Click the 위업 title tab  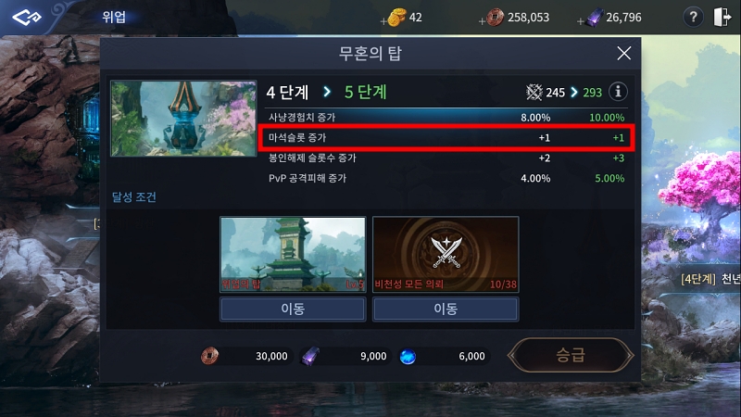(x=114, y=17)
